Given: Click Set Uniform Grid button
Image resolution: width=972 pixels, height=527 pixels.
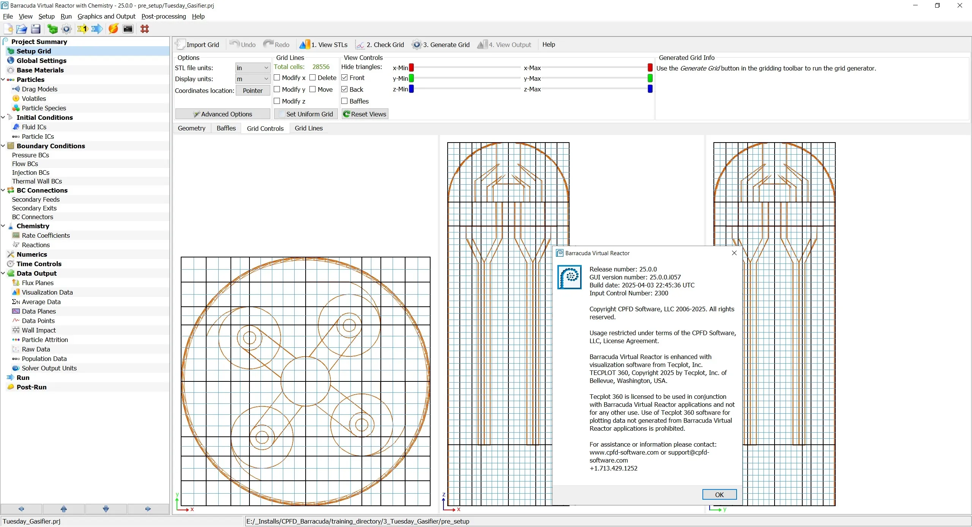Looking at the screenshot, I should pyautogui.click(x=306, y=114).
